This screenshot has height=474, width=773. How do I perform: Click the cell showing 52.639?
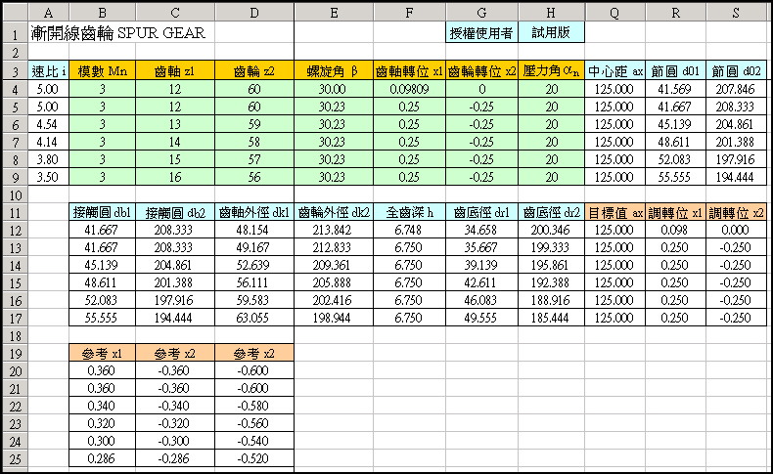254,265
